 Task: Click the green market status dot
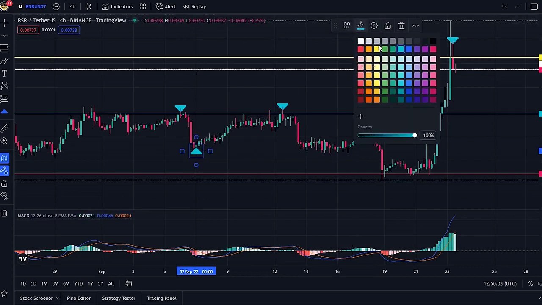(135, 20)
